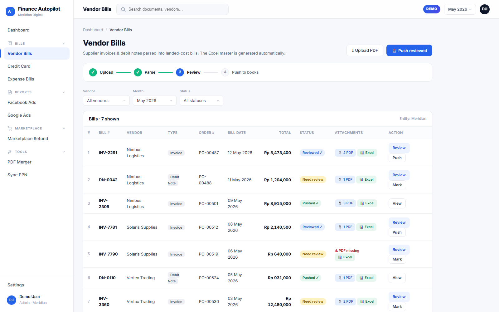This screenshot has height=312, width=499.
Task: Open the Excel attachment for DN-0110
Action: coord(366,278)
